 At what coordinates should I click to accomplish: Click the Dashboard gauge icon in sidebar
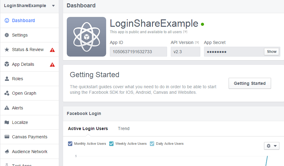click(7, 21)
